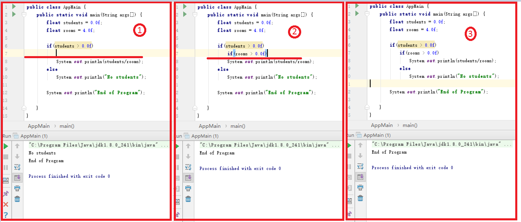Toggle scroll-to-end in second Run panel
Viewport: 521px width, 222px height.
tap(188, 178)
